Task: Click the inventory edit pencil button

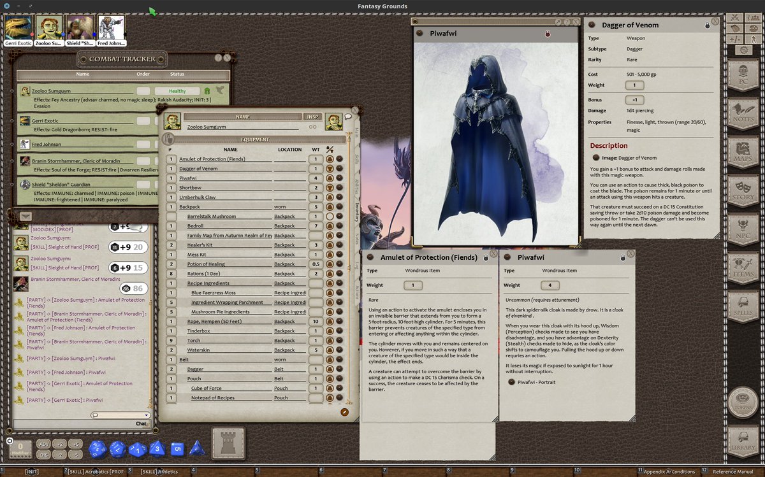Action: point(344,412)
